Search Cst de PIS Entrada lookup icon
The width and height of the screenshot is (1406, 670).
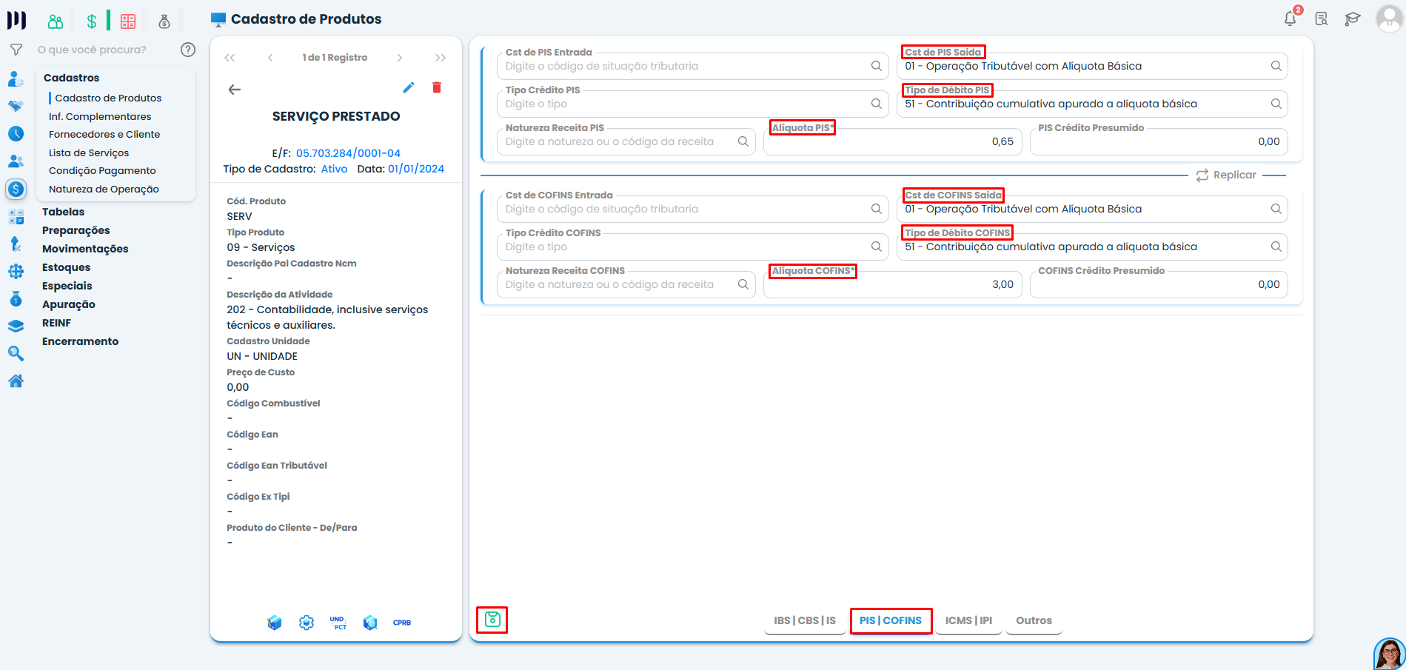click(x=877, y=66)
